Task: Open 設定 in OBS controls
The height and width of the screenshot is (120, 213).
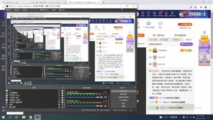Action: tap(124, 103)
